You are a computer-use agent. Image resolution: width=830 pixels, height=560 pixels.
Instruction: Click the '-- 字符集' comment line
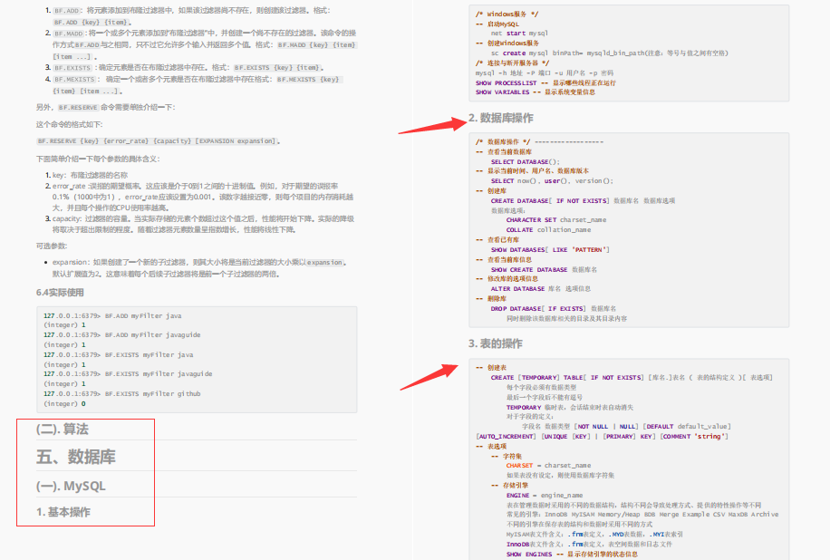(x=506, y=457)
